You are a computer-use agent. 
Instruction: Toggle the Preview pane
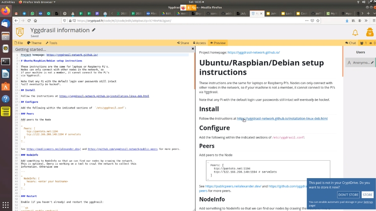tap(218, 43)
